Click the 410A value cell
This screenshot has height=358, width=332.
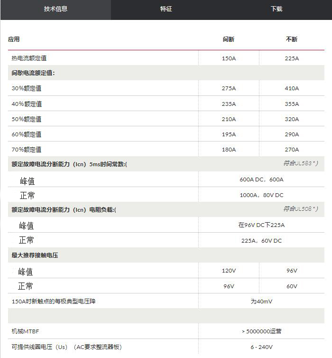pyautogui.click(x=292, y=88)
